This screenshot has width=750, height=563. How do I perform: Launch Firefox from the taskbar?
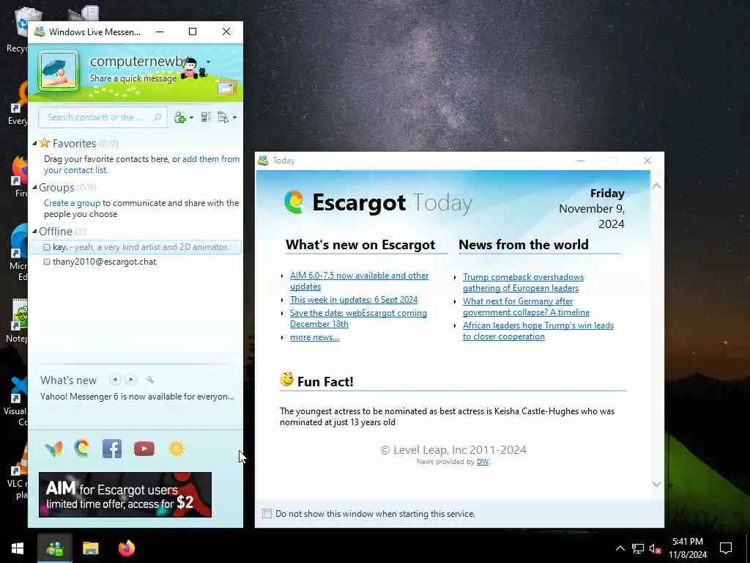(x=127, y=548)
